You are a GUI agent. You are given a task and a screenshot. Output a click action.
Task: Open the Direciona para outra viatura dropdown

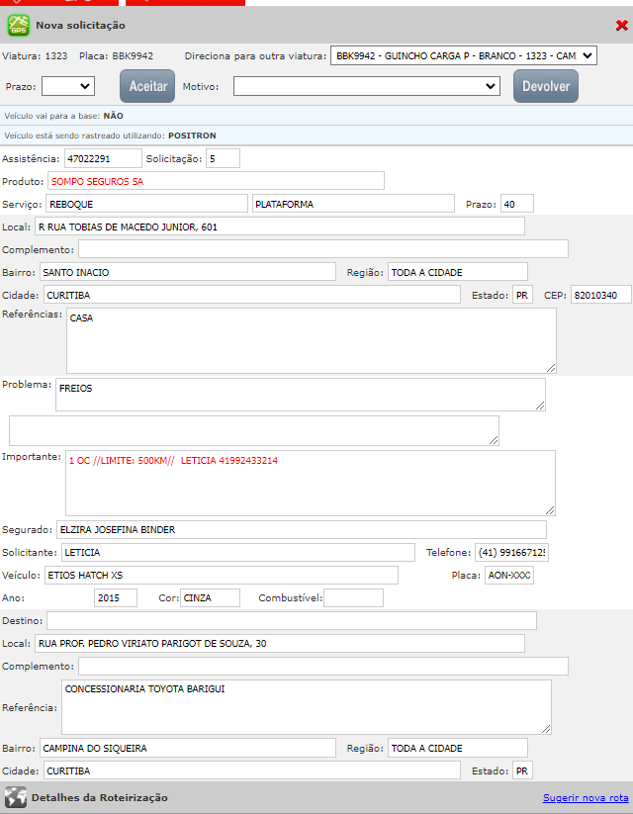[x=463, y=56]
